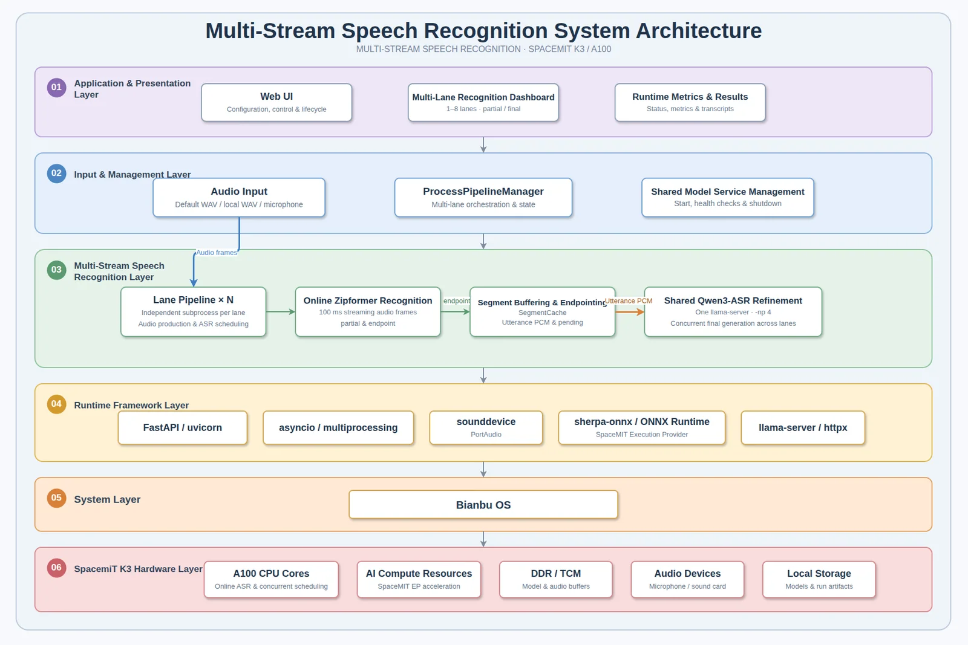Select the Online Zipformer Recognition box

click(368, 311)
